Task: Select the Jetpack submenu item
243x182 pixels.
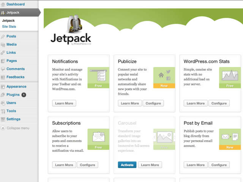Action: click(8, 20)
